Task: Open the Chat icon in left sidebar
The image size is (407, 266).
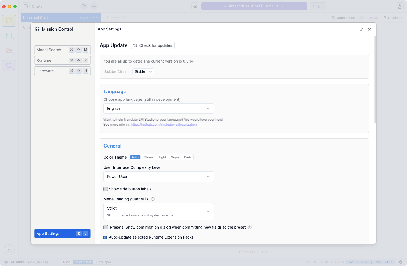Action: pyautogui.click(x=9, y=21)
